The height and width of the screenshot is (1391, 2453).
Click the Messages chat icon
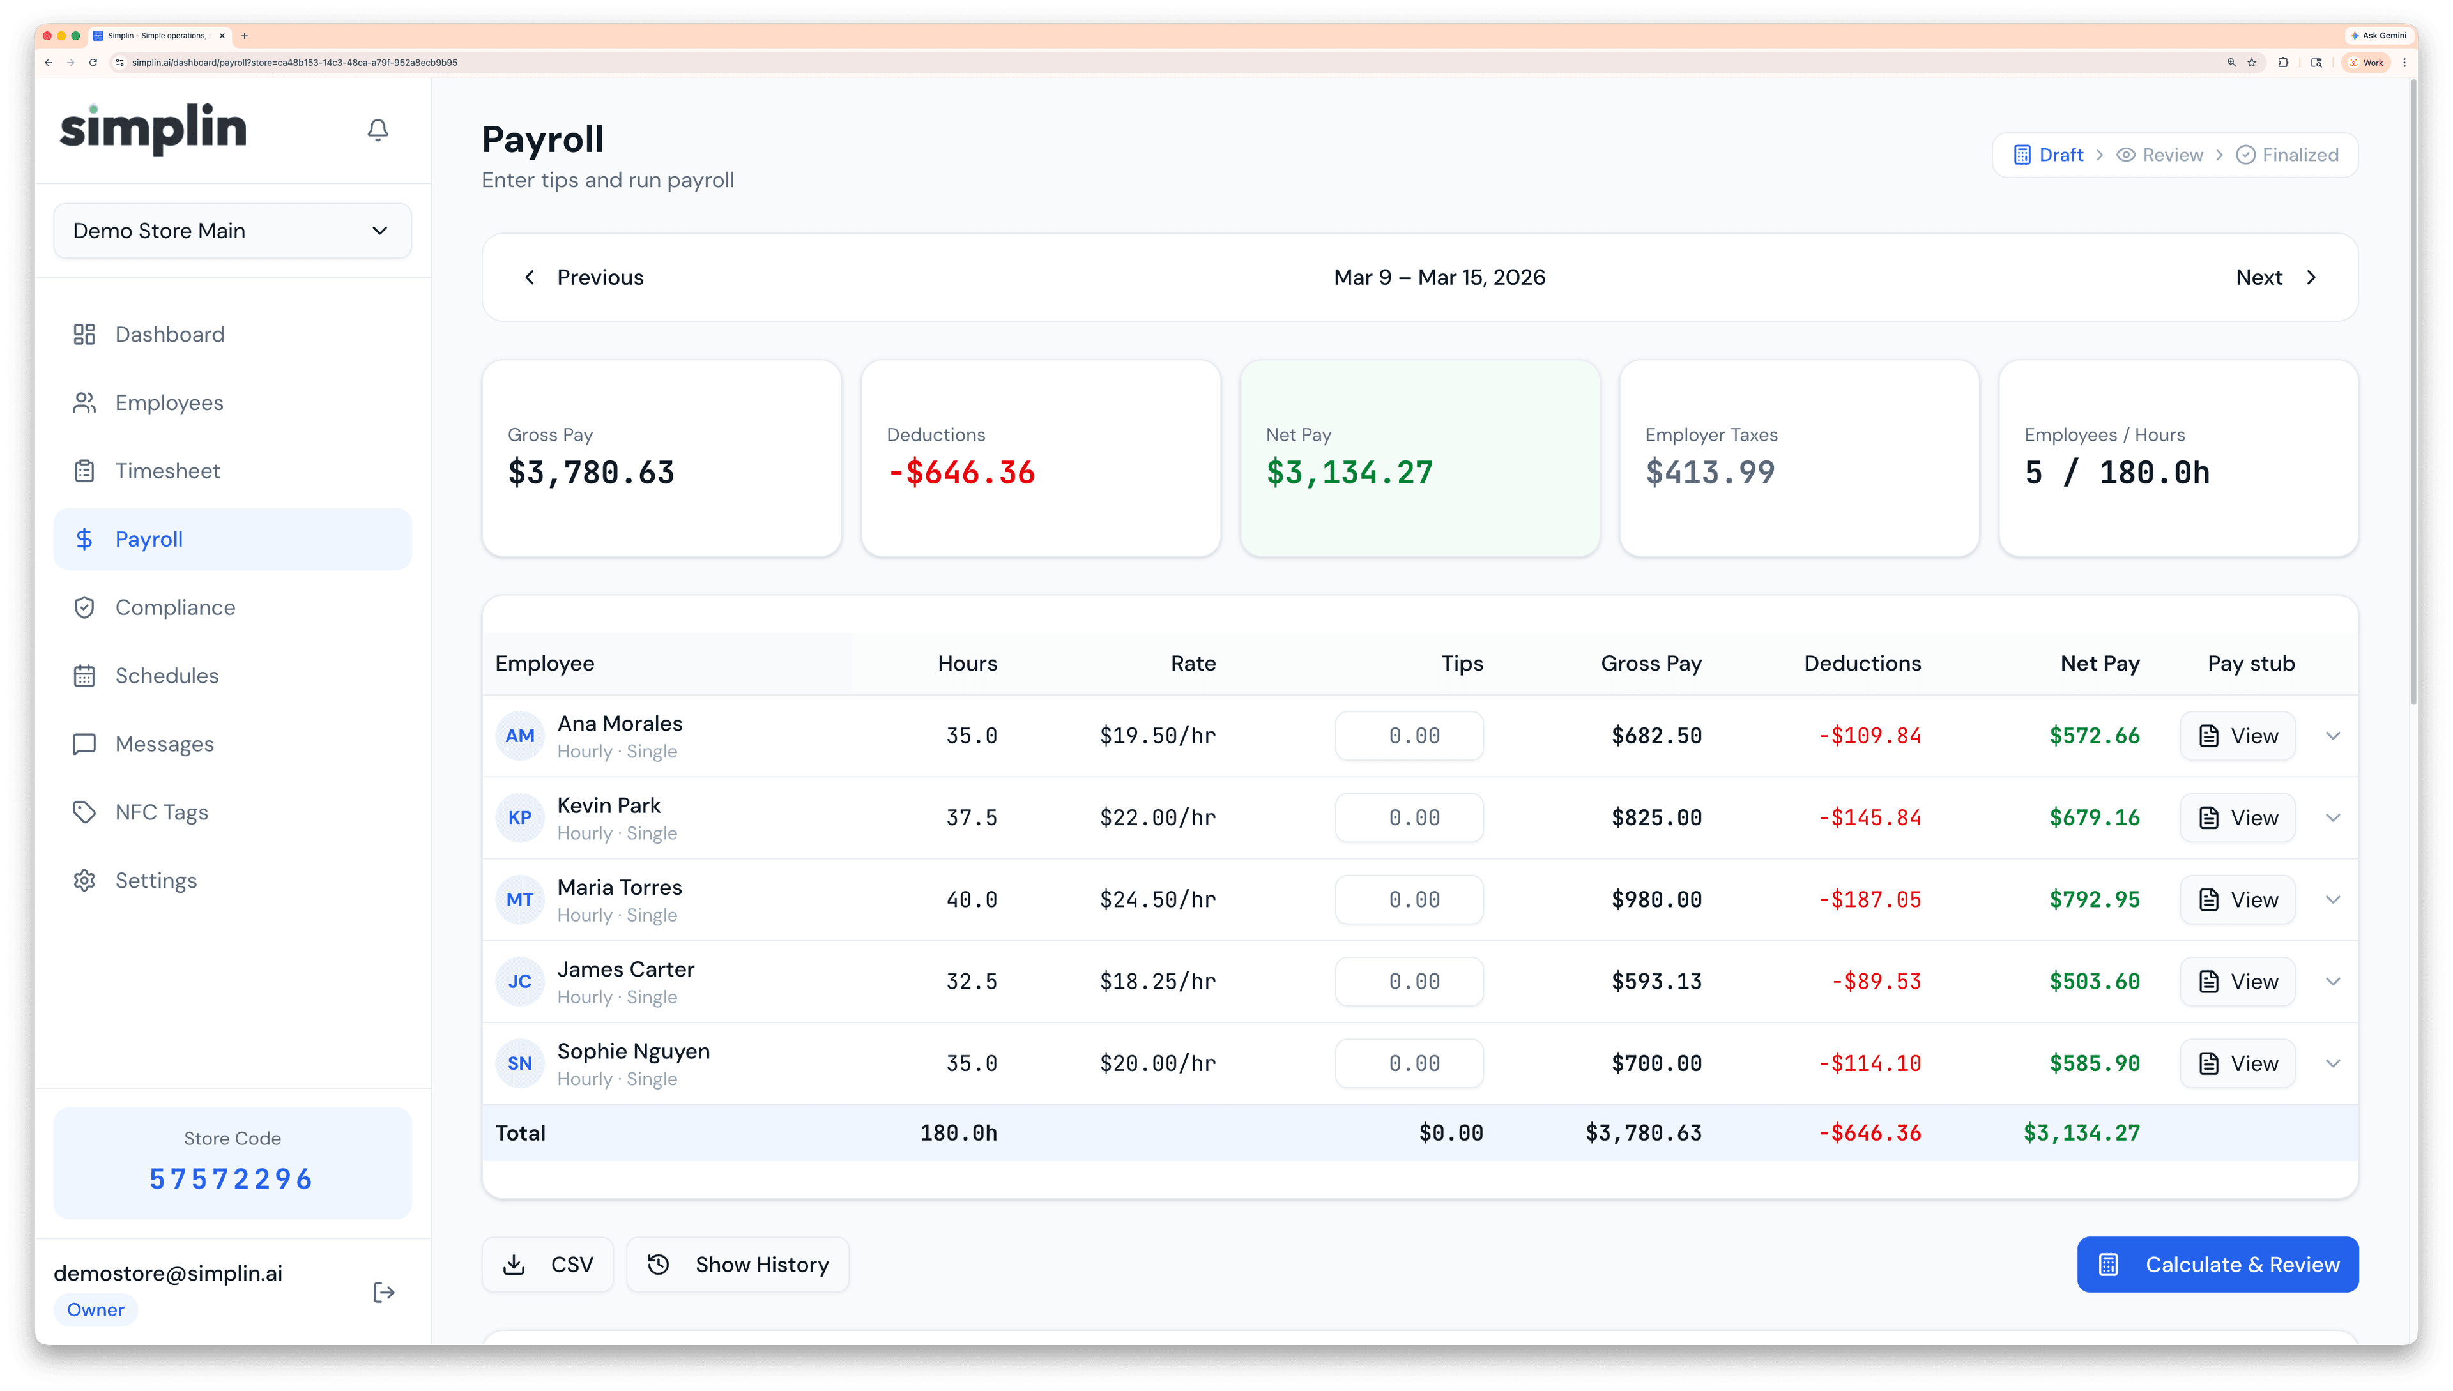coord(85,743)
